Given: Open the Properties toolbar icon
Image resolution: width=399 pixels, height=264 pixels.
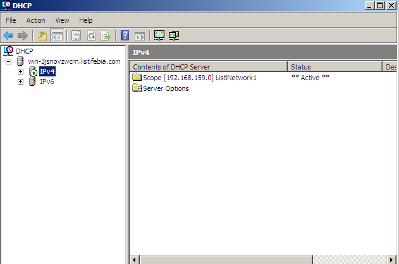Looking at the screenshot, I should (76, 35).
